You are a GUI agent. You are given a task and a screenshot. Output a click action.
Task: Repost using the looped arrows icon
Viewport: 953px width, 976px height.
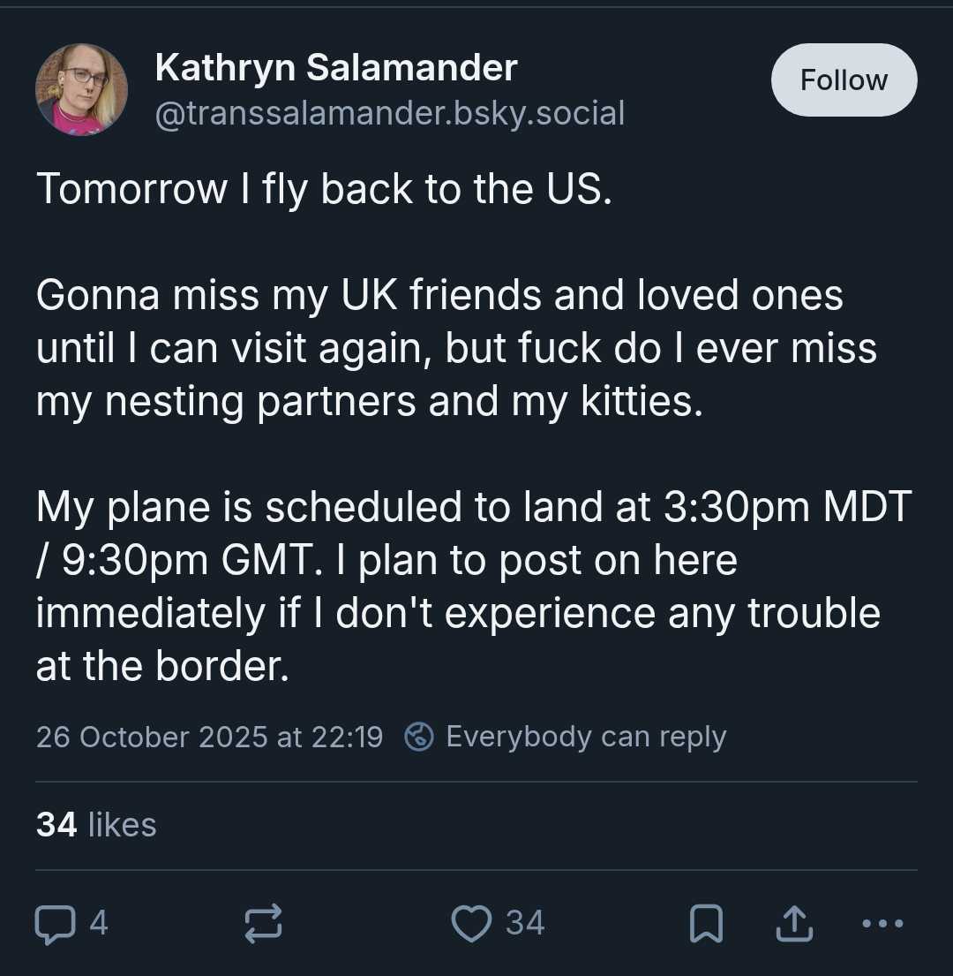[x=263, y=923]
